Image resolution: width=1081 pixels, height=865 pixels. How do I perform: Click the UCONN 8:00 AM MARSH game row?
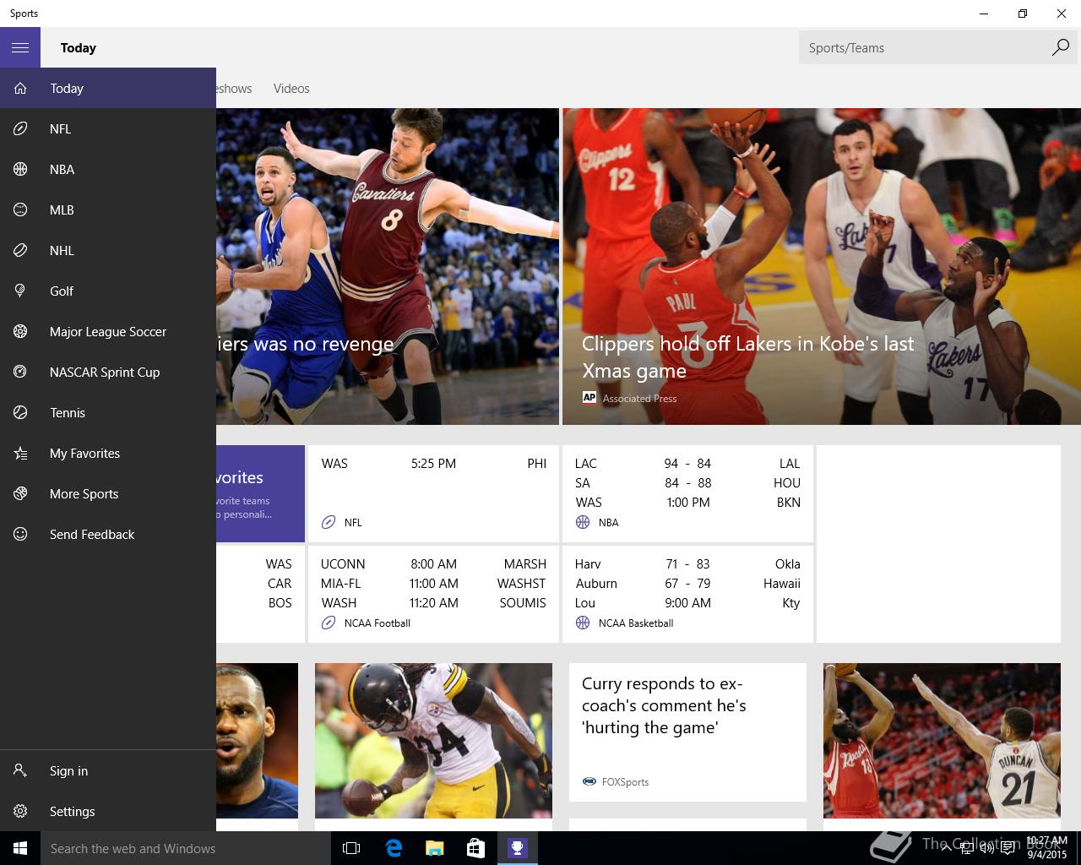(x=433, y=564)
